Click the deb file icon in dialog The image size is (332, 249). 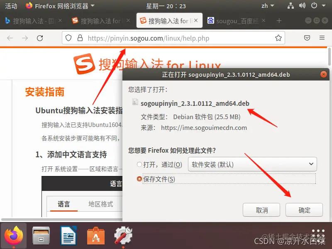coord(135,102)
